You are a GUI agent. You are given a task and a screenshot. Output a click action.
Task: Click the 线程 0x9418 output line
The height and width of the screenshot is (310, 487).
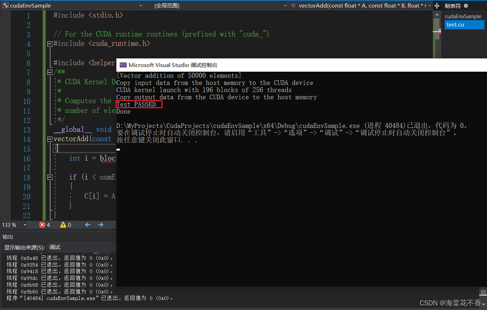(60, 271)
